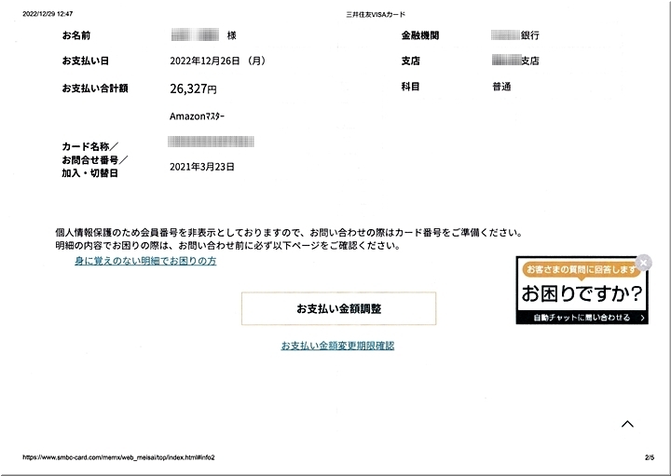Viewport: 671px width, 476px height.
Task: Close the お困りですか chat popup
Action: pos(643,263)
